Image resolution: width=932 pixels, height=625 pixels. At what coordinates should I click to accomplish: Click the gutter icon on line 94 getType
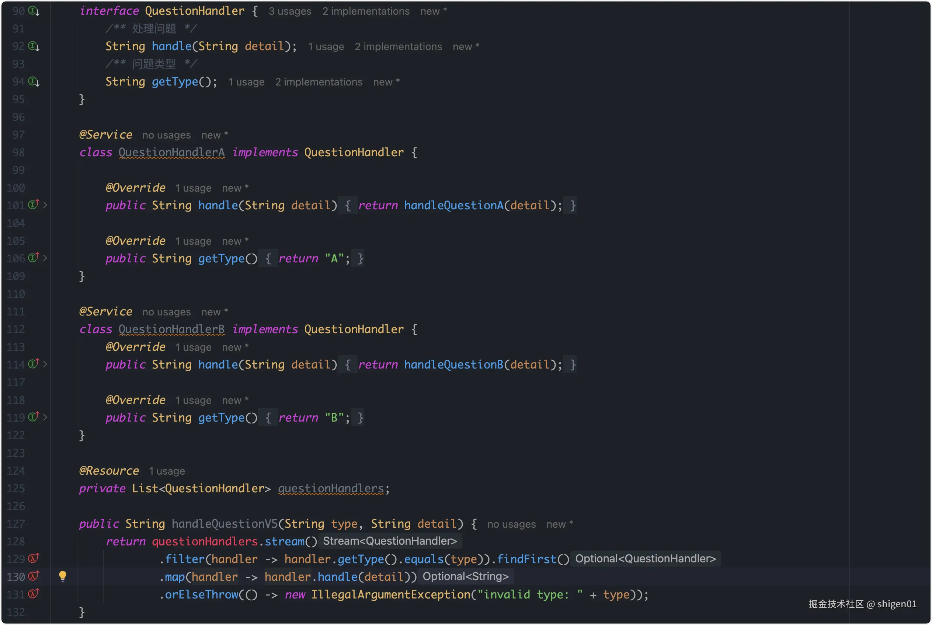click(x=34, y=82)
